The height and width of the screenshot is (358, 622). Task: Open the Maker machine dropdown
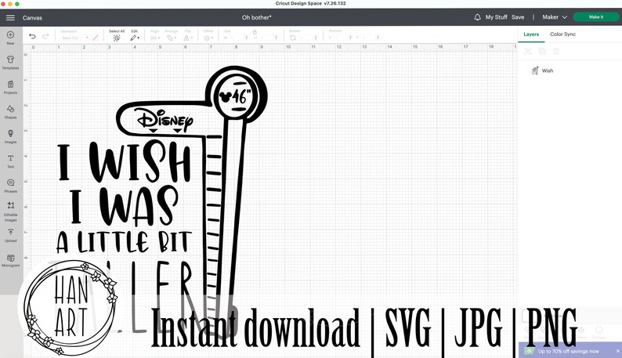555,17
